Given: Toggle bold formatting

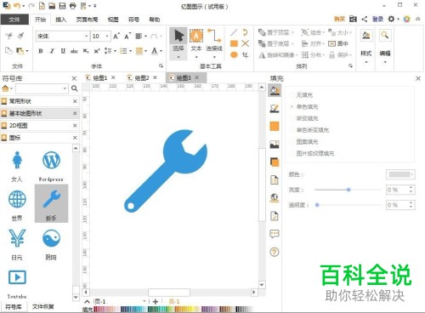Looking at the screenshot, I should [x=41, y=51].
